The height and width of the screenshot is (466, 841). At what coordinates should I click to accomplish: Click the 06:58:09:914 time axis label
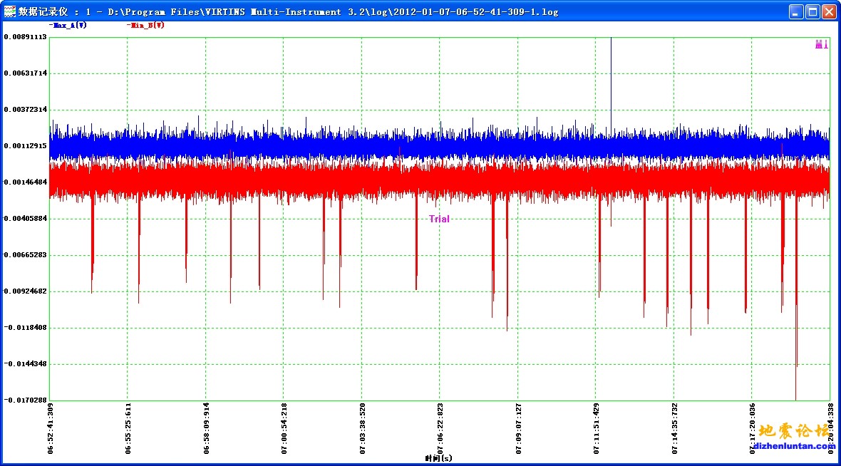[207, 428]
